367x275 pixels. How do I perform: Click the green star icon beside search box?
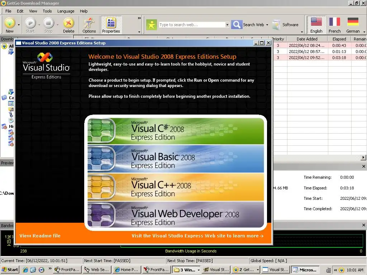pos(152,25)
